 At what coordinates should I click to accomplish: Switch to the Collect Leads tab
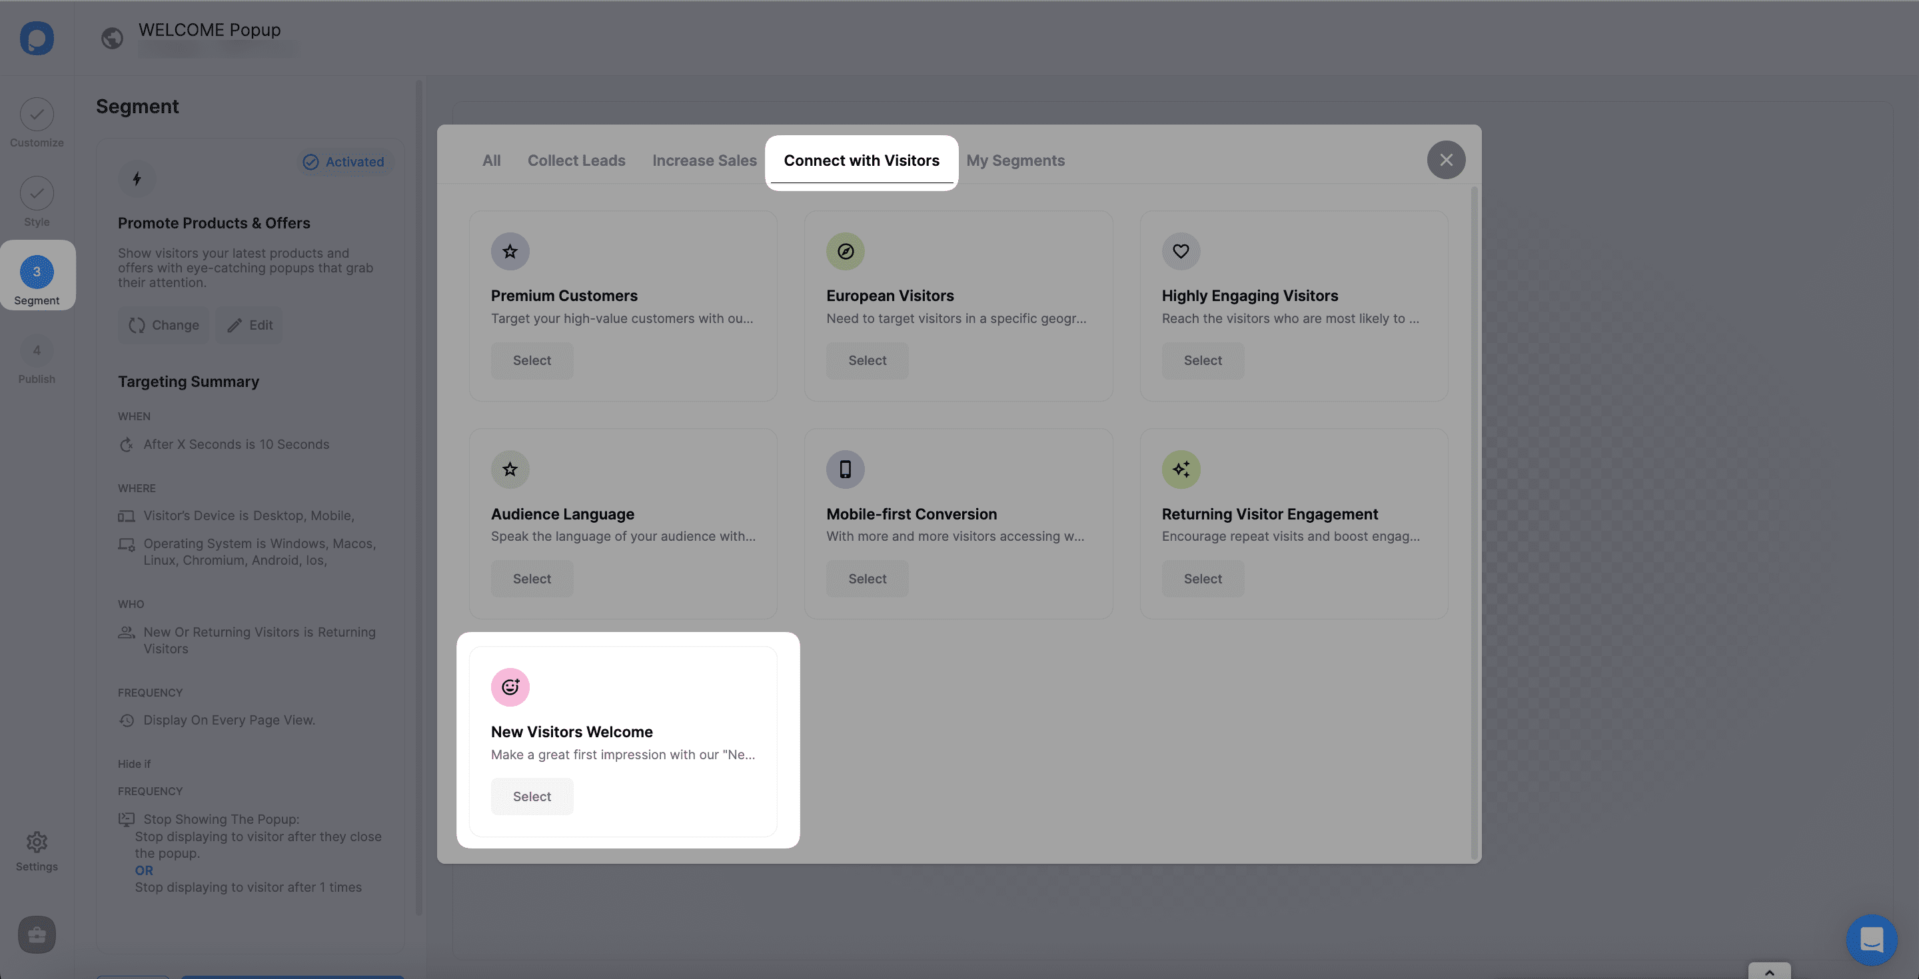[576, 160]
